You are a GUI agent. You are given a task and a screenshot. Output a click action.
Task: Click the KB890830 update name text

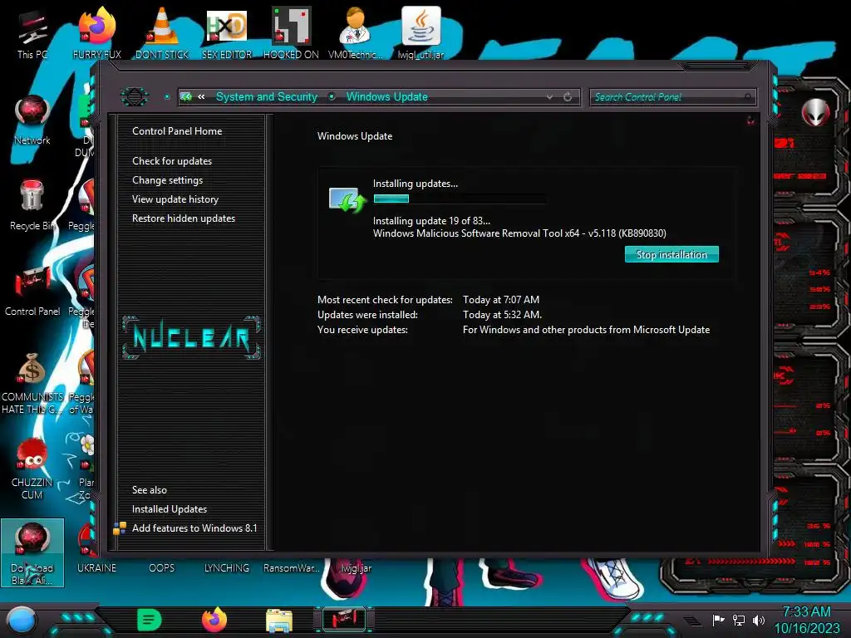click(x=519, y=233)
